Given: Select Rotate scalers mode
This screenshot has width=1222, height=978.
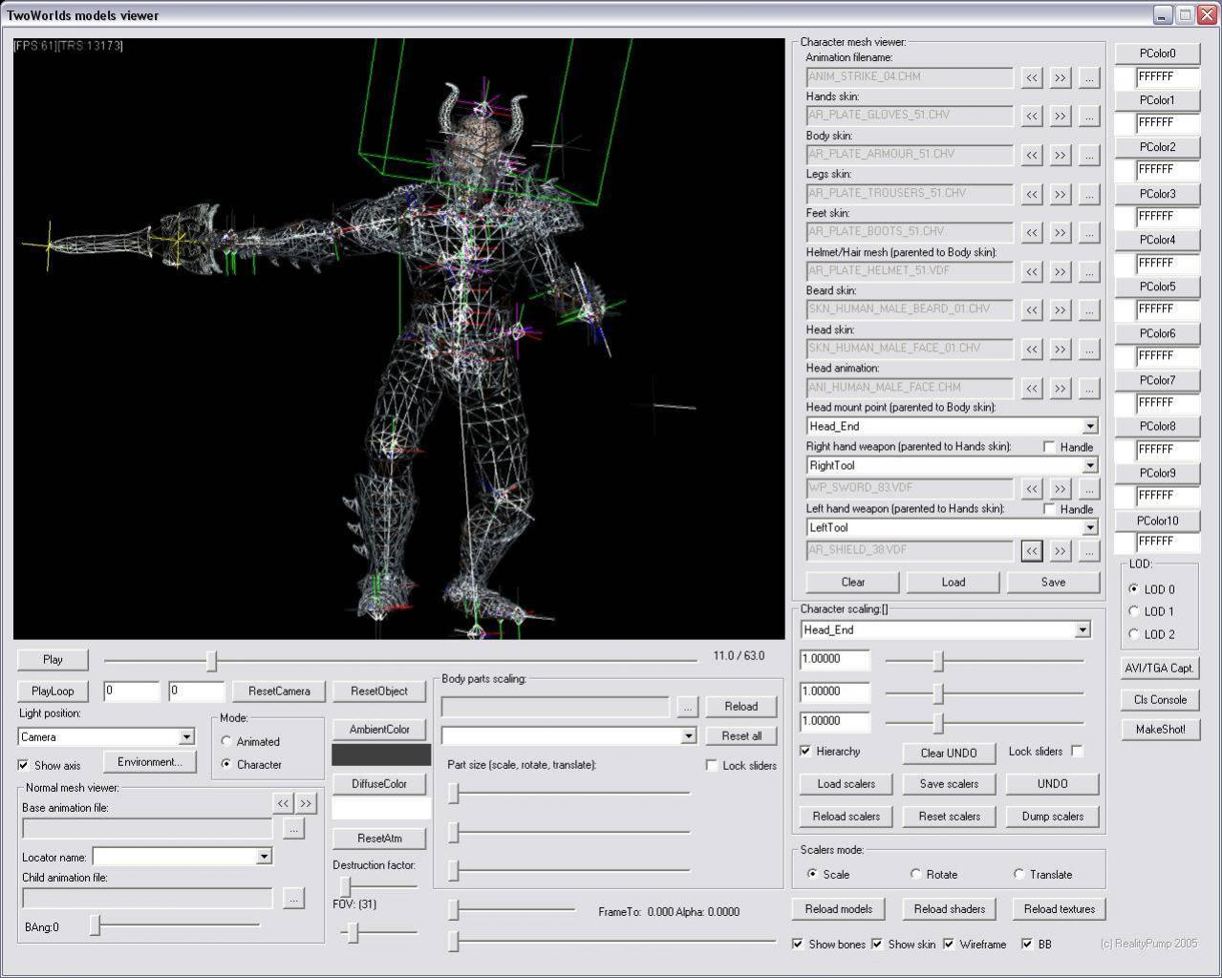Looking at the screenshot, I should pos(915,874).
